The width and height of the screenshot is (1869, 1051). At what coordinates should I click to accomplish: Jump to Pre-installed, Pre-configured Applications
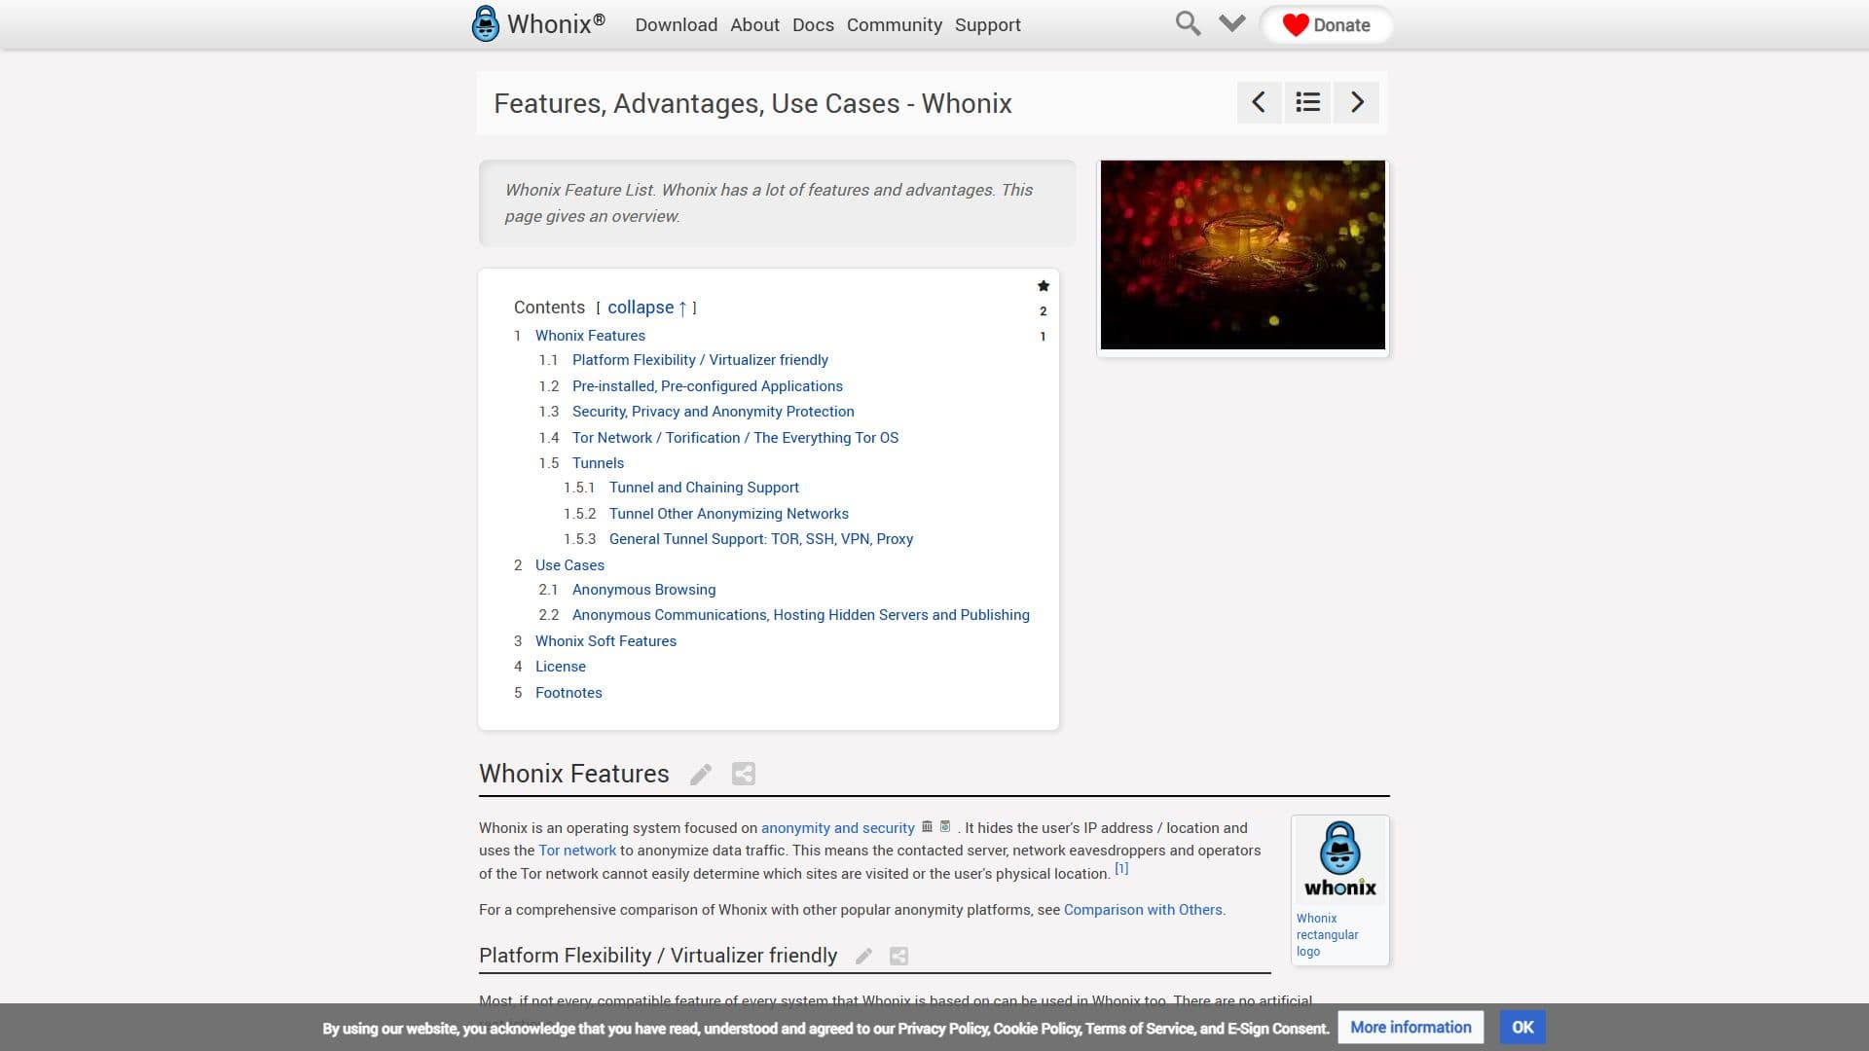pyautogui.click(x=708, y=386)
